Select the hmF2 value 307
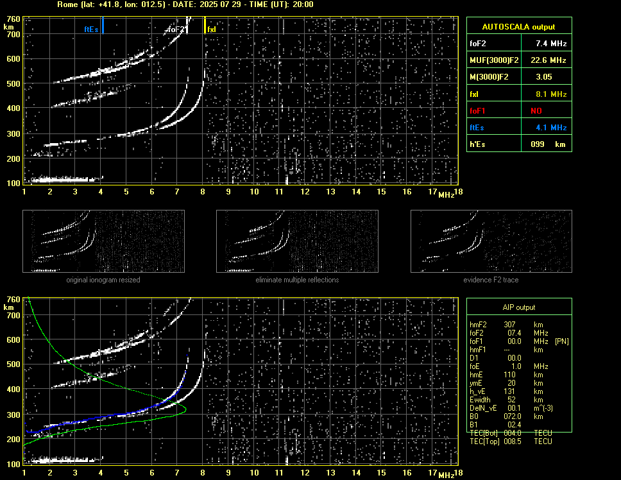The width and height of the screenshot is (621, 480). click(510, 325)
